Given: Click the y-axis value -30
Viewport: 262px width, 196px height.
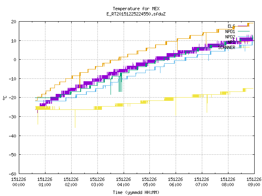Looking at the screenshot, I should point(13,117).
